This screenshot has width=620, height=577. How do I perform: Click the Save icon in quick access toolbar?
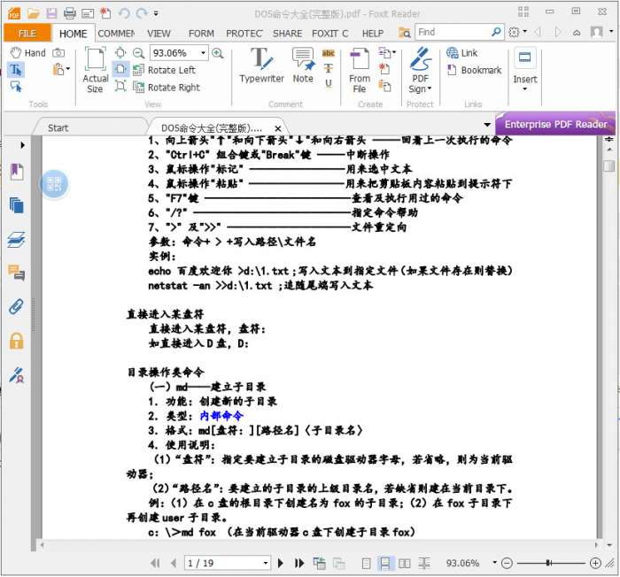point(51,14)
